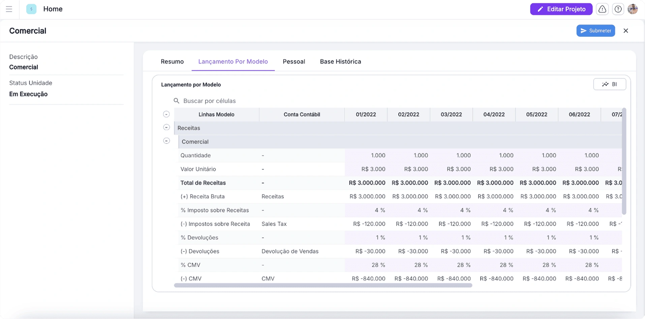Click the search magnifier icon

click(176, 101)
